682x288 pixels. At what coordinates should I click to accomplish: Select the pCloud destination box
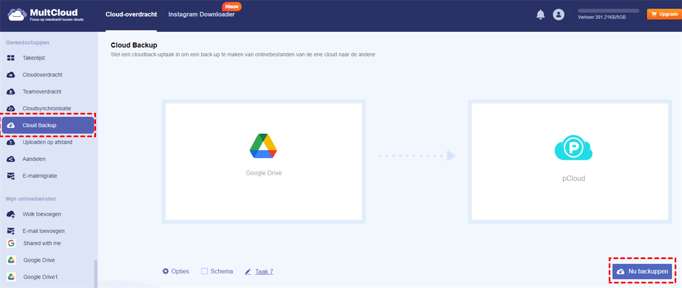point(570,162)
